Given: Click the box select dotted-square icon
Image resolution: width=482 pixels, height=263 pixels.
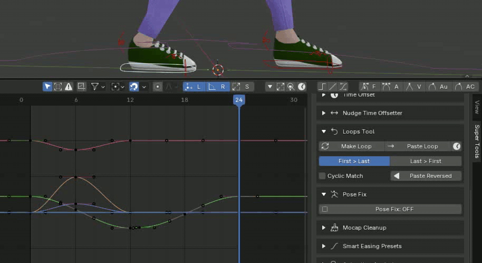Looking at the screenshot, I should click(x=58, y=87).
